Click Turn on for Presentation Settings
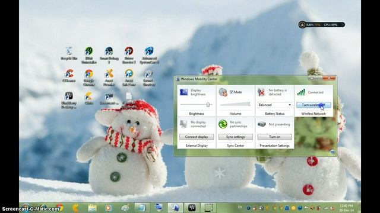The image size is (380, 213). pos(274,137)
